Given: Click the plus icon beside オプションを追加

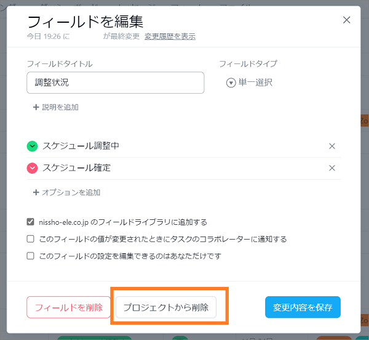Looking at the screenshot, I should (36, 192).
